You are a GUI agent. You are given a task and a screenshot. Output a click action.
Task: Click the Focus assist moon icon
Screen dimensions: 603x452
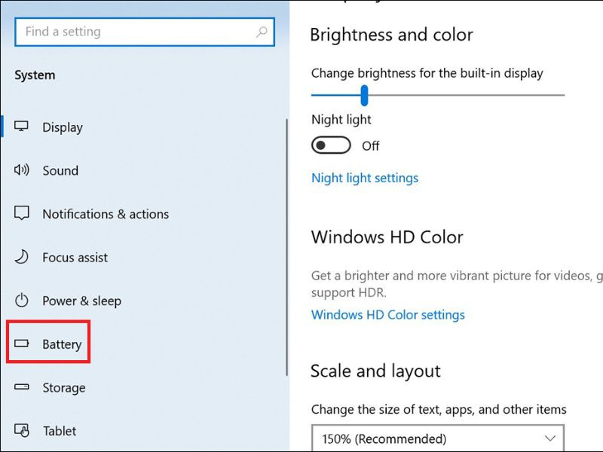pyautogui.click(x=22, y=256)
